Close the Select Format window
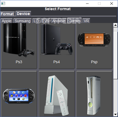Image resolution: width=118 pixels, height=117 pixels. (112, 3)
